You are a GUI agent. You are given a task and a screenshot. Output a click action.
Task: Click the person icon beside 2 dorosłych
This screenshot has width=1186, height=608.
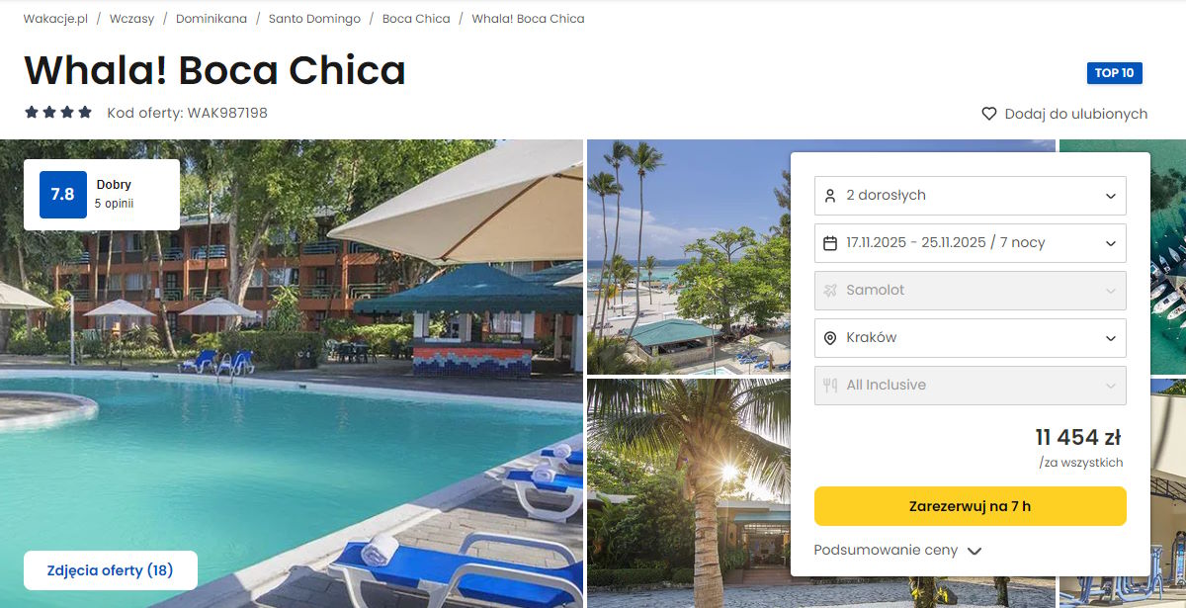coord(830,196)
